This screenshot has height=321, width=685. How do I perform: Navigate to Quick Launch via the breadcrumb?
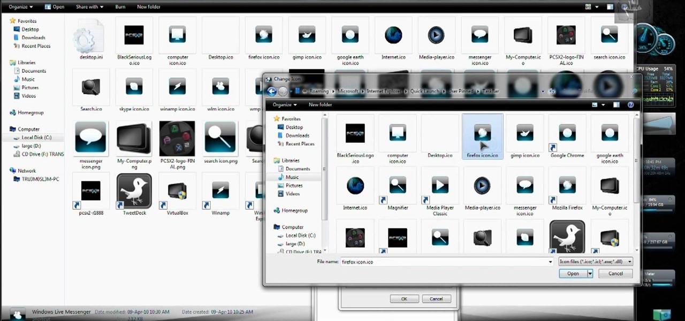[x=424, y=91]
